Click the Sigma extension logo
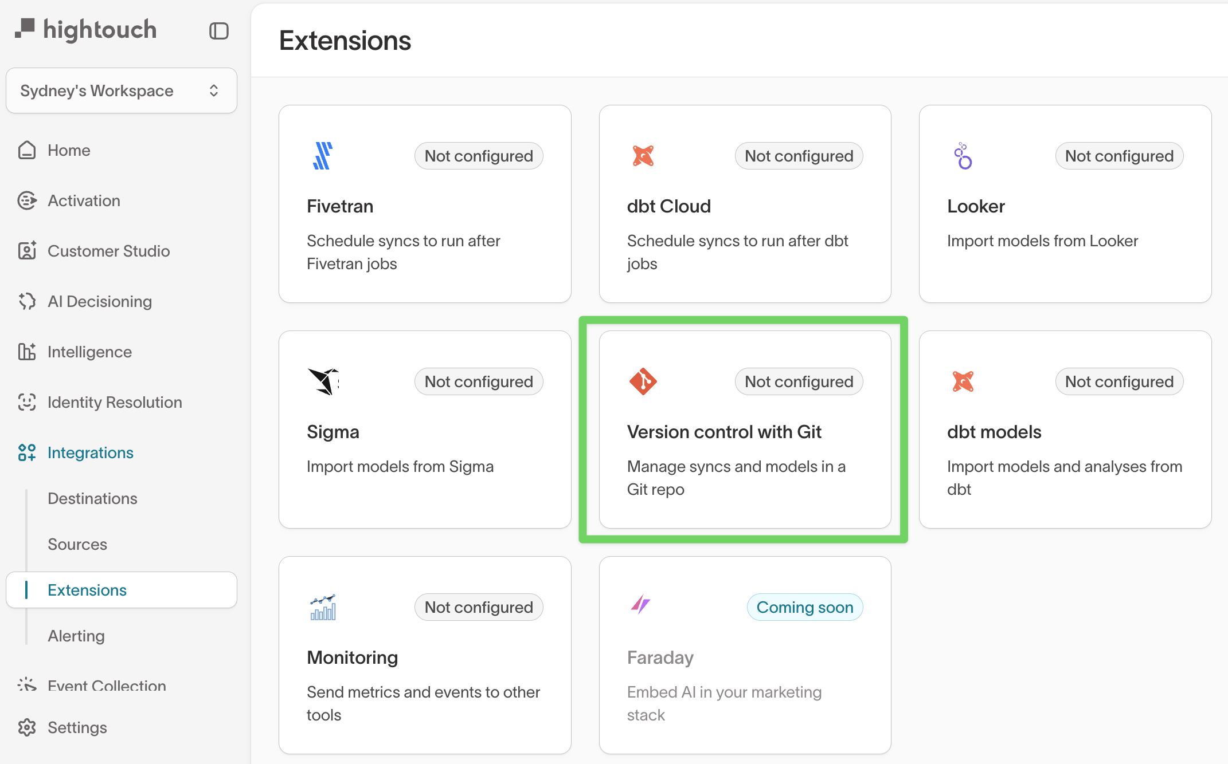Image resolution: width=1228 pixels, height=764 pixels. 323,381
